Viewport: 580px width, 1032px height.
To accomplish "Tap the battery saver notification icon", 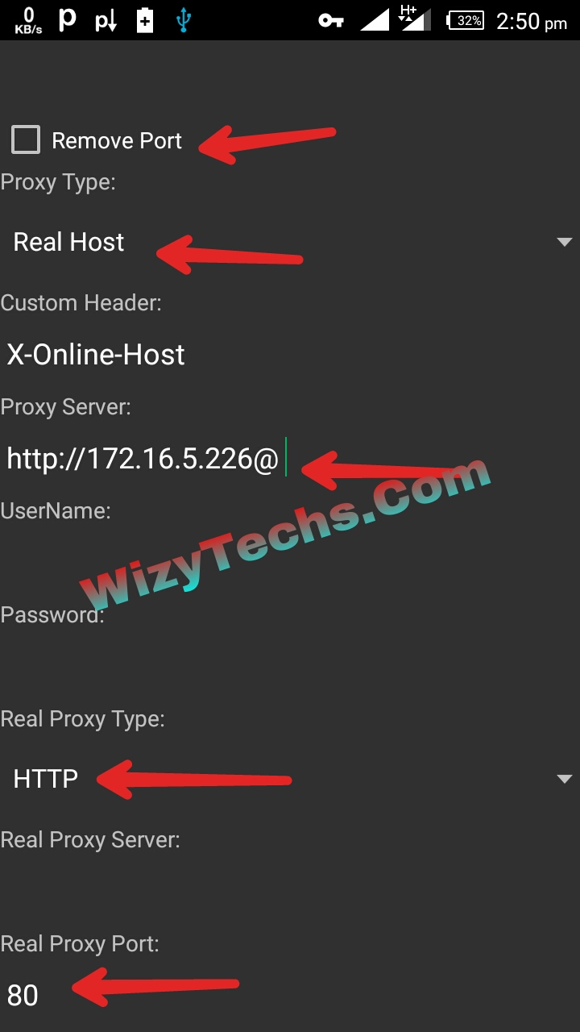I will coord(145,21).
